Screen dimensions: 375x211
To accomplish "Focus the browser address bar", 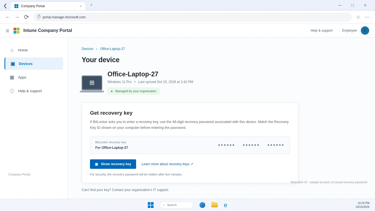I will point(192,17).
